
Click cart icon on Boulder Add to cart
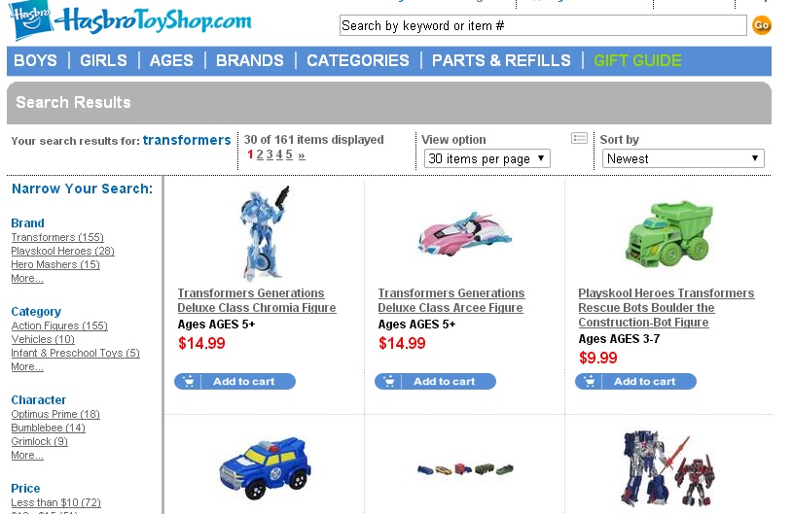tap(590, 381)
